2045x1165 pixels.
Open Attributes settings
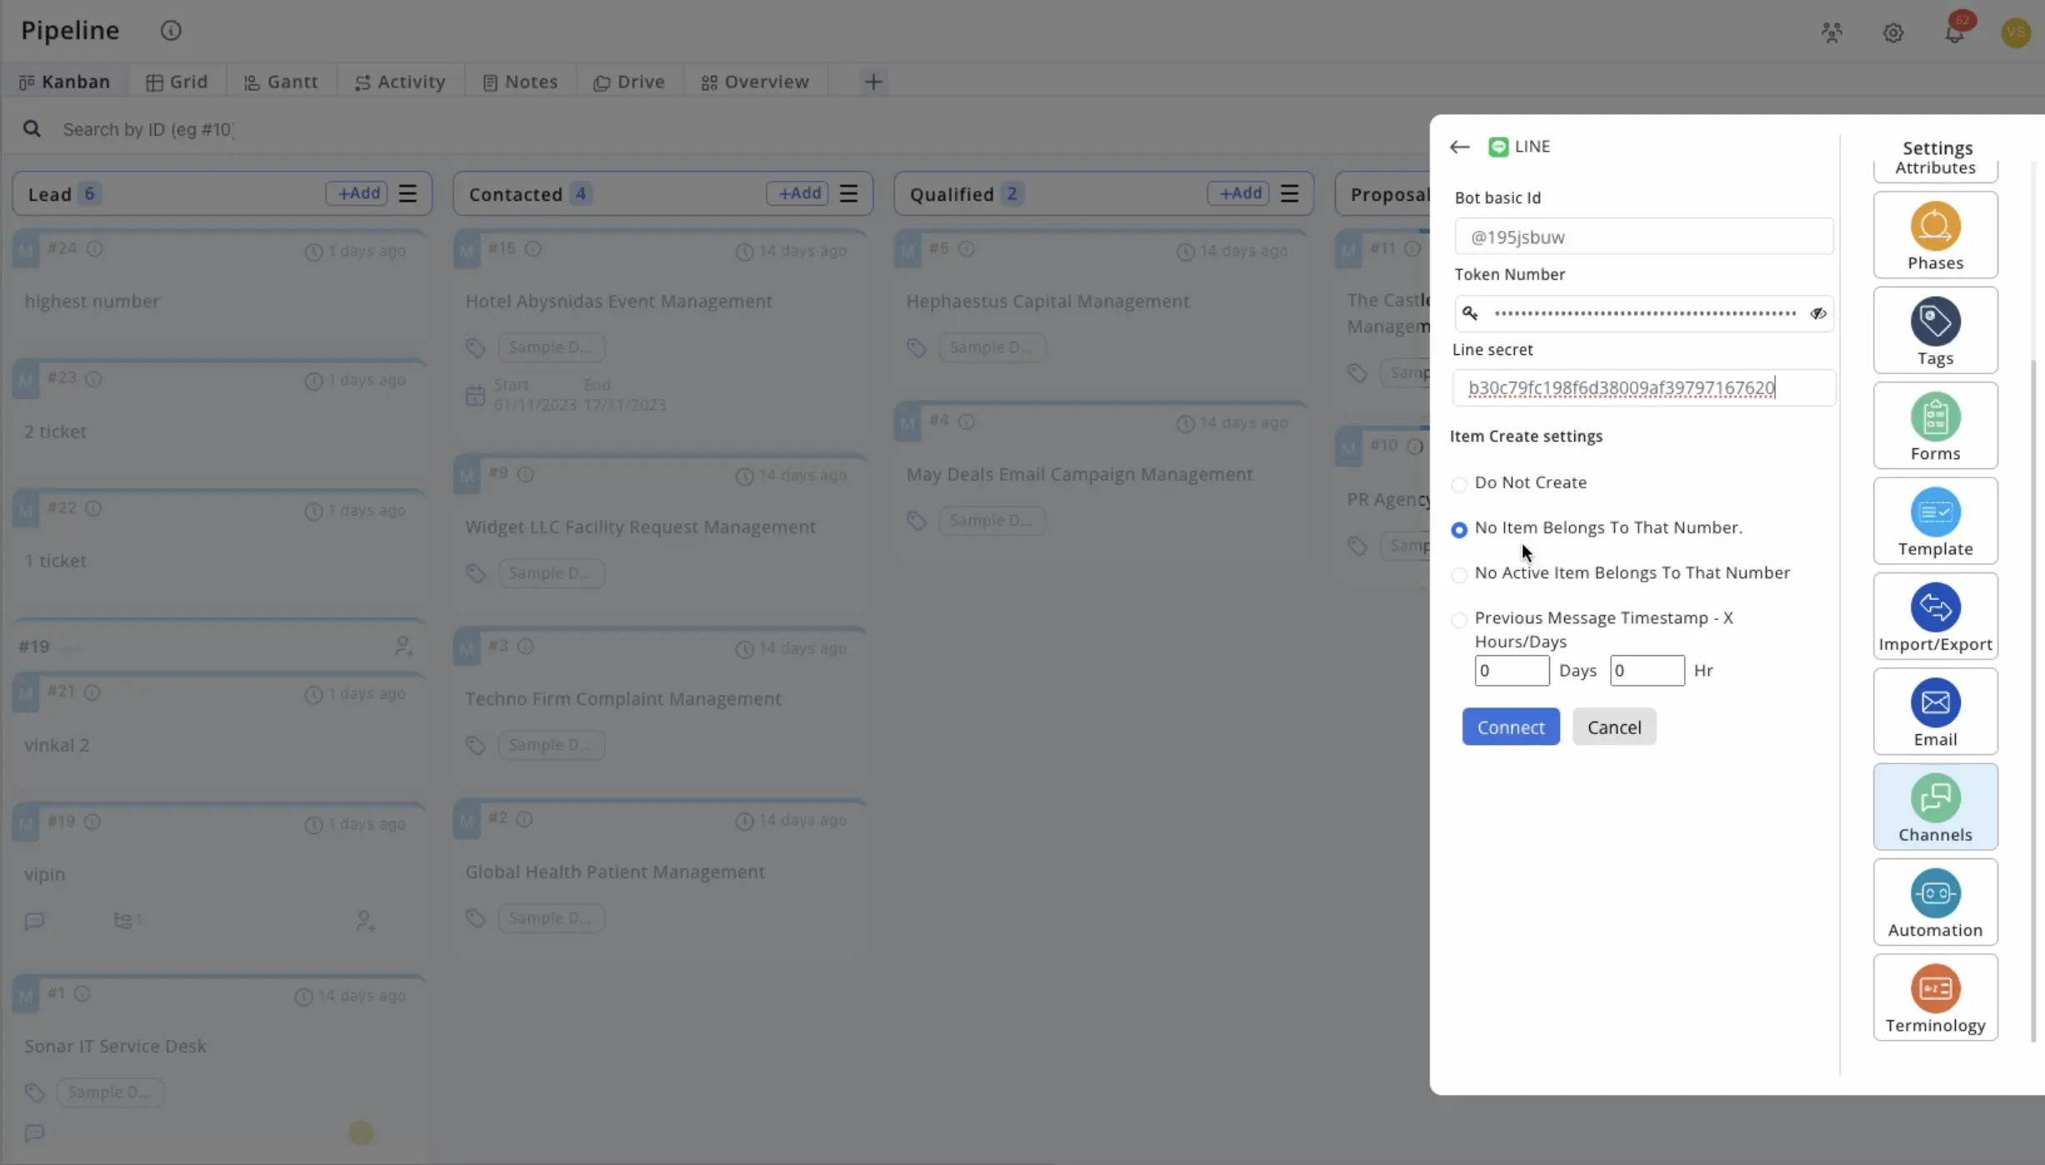[1935, 169]
